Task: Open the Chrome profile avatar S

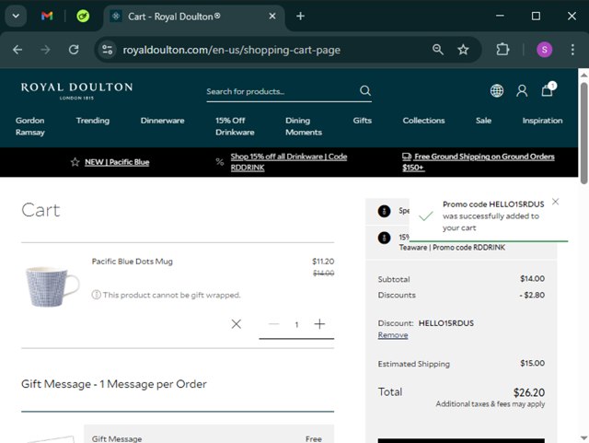Action: (544, 50)
